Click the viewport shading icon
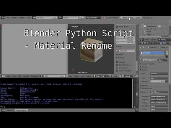This screenshot has height=128, width=171. tap(111, 76)
